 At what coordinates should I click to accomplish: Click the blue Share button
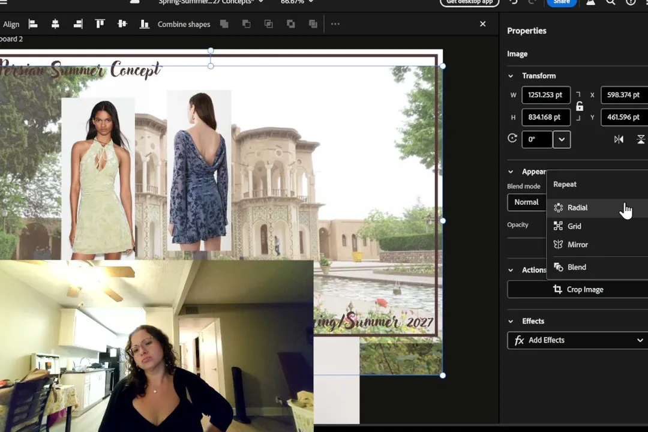[561, 2]
